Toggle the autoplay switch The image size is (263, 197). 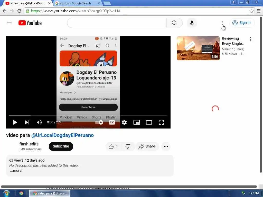pos(99,122)
